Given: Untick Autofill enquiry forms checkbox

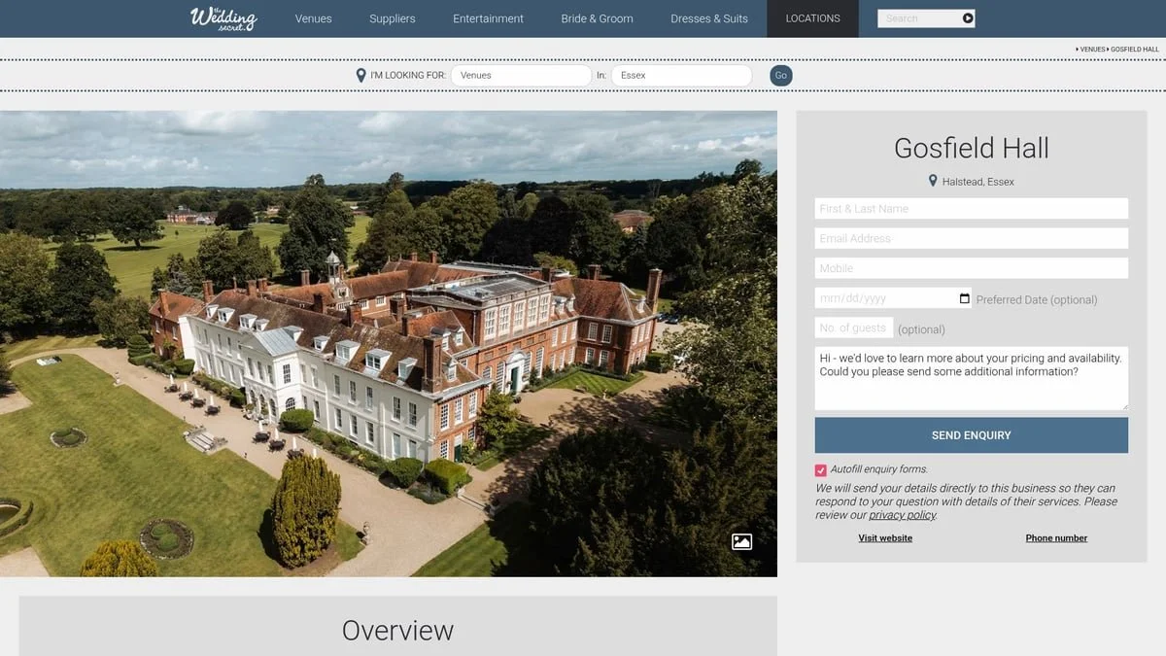Looking at the screenshot, I should click(x=821, y=469).
